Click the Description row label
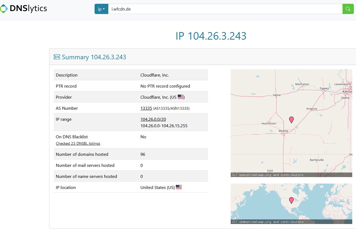The height and width of the screenshot is (231, 356). (x=67, y=75)
